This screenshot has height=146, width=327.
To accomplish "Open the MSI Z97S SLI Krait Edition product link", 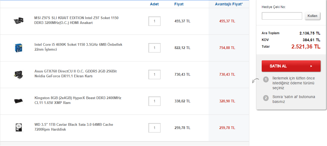I will pyautogui.click(x=76, y=20).
